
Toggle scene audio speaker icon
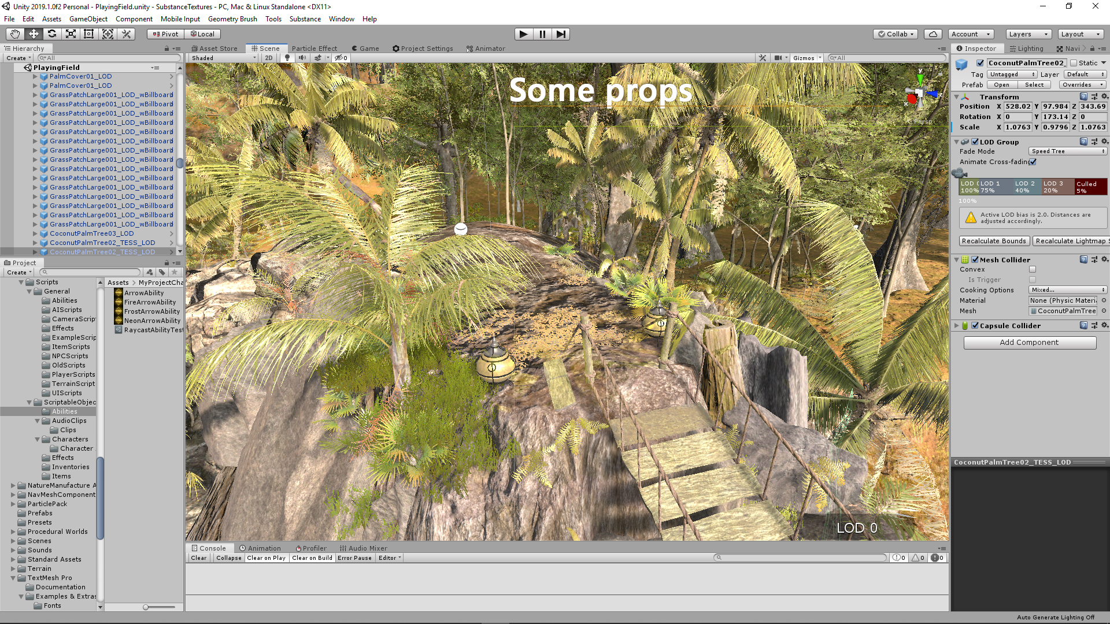point(302,58)
